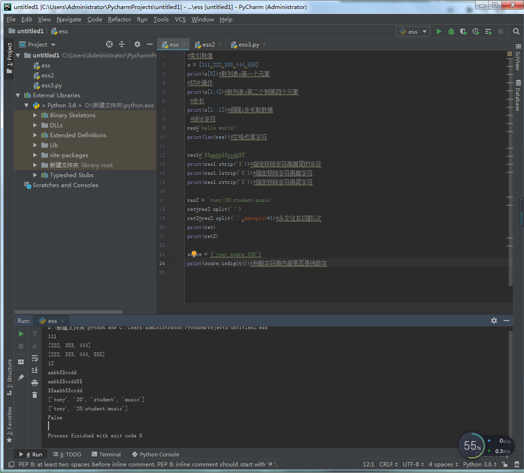Open the Refactor menu
Viewport: 524px width, 473px height.
[119, 19]
